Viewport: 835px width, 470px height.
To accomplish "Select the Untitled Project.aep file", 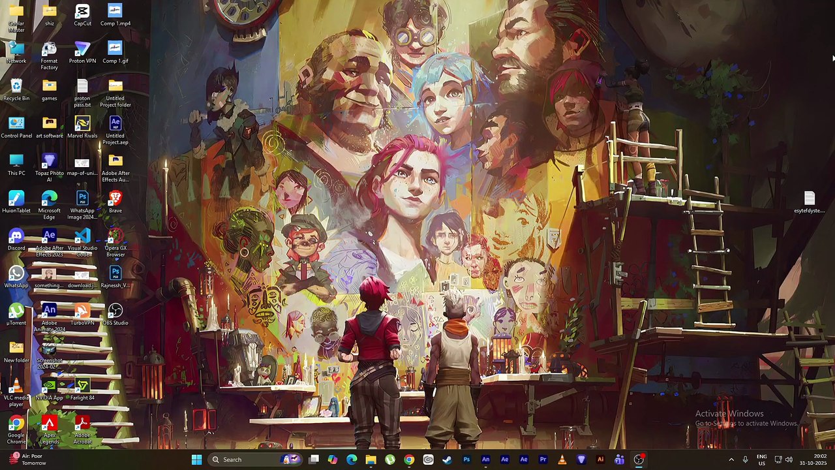I will (x=115, y=131).
